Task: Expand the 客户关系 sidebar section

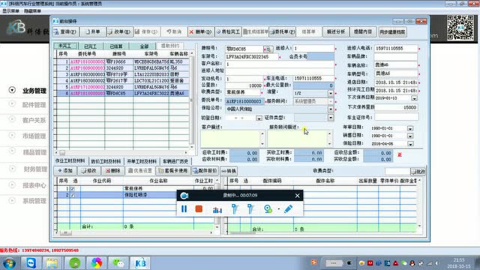Action: coord(12,120)
